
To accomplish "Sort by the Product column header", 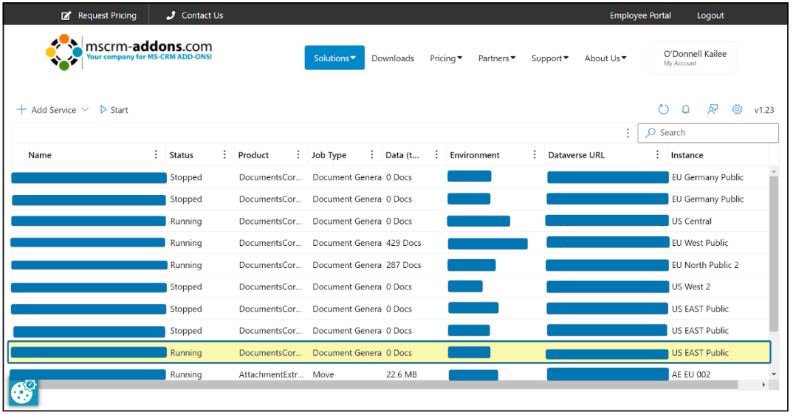I will tap(253, 155).
